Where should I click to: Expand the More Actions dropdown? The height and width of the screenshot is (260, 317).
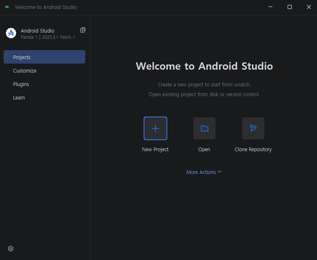click(204, 172)
